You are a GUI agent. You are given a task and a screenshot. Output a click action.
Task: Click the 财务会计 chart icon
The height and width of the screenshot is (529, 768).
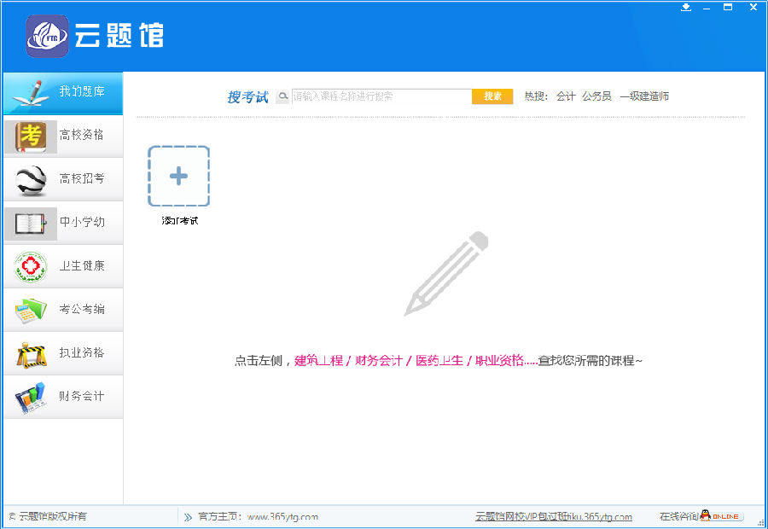31,397
